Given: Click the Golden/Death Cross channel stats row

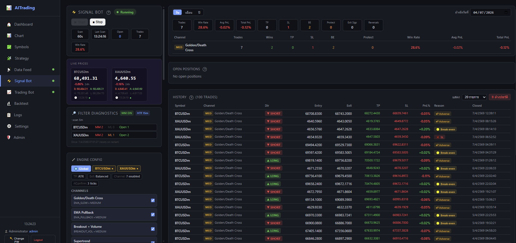Looking at the screenshot, I should pos(342,48).
